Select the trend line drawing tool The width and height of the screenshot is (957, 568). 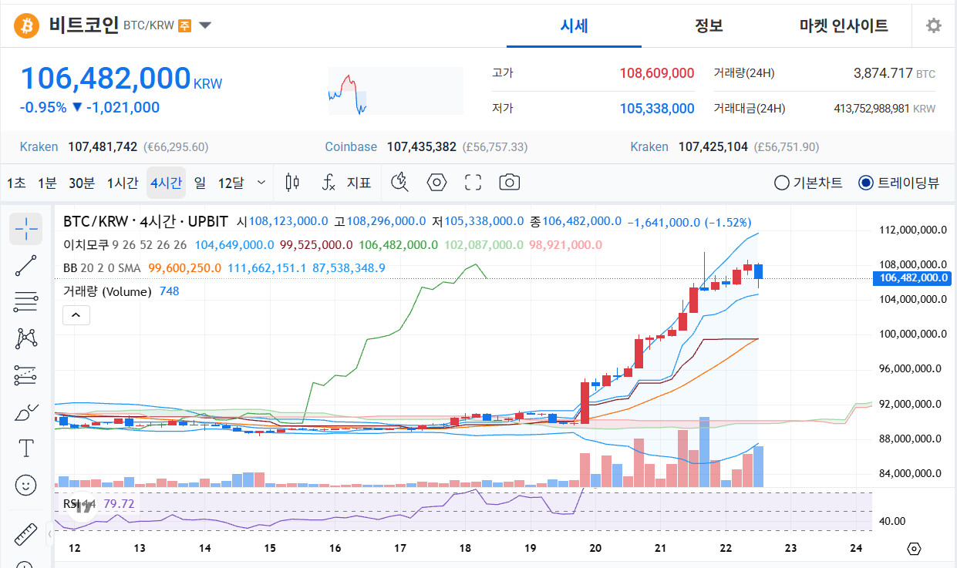(x=26, y=264)
